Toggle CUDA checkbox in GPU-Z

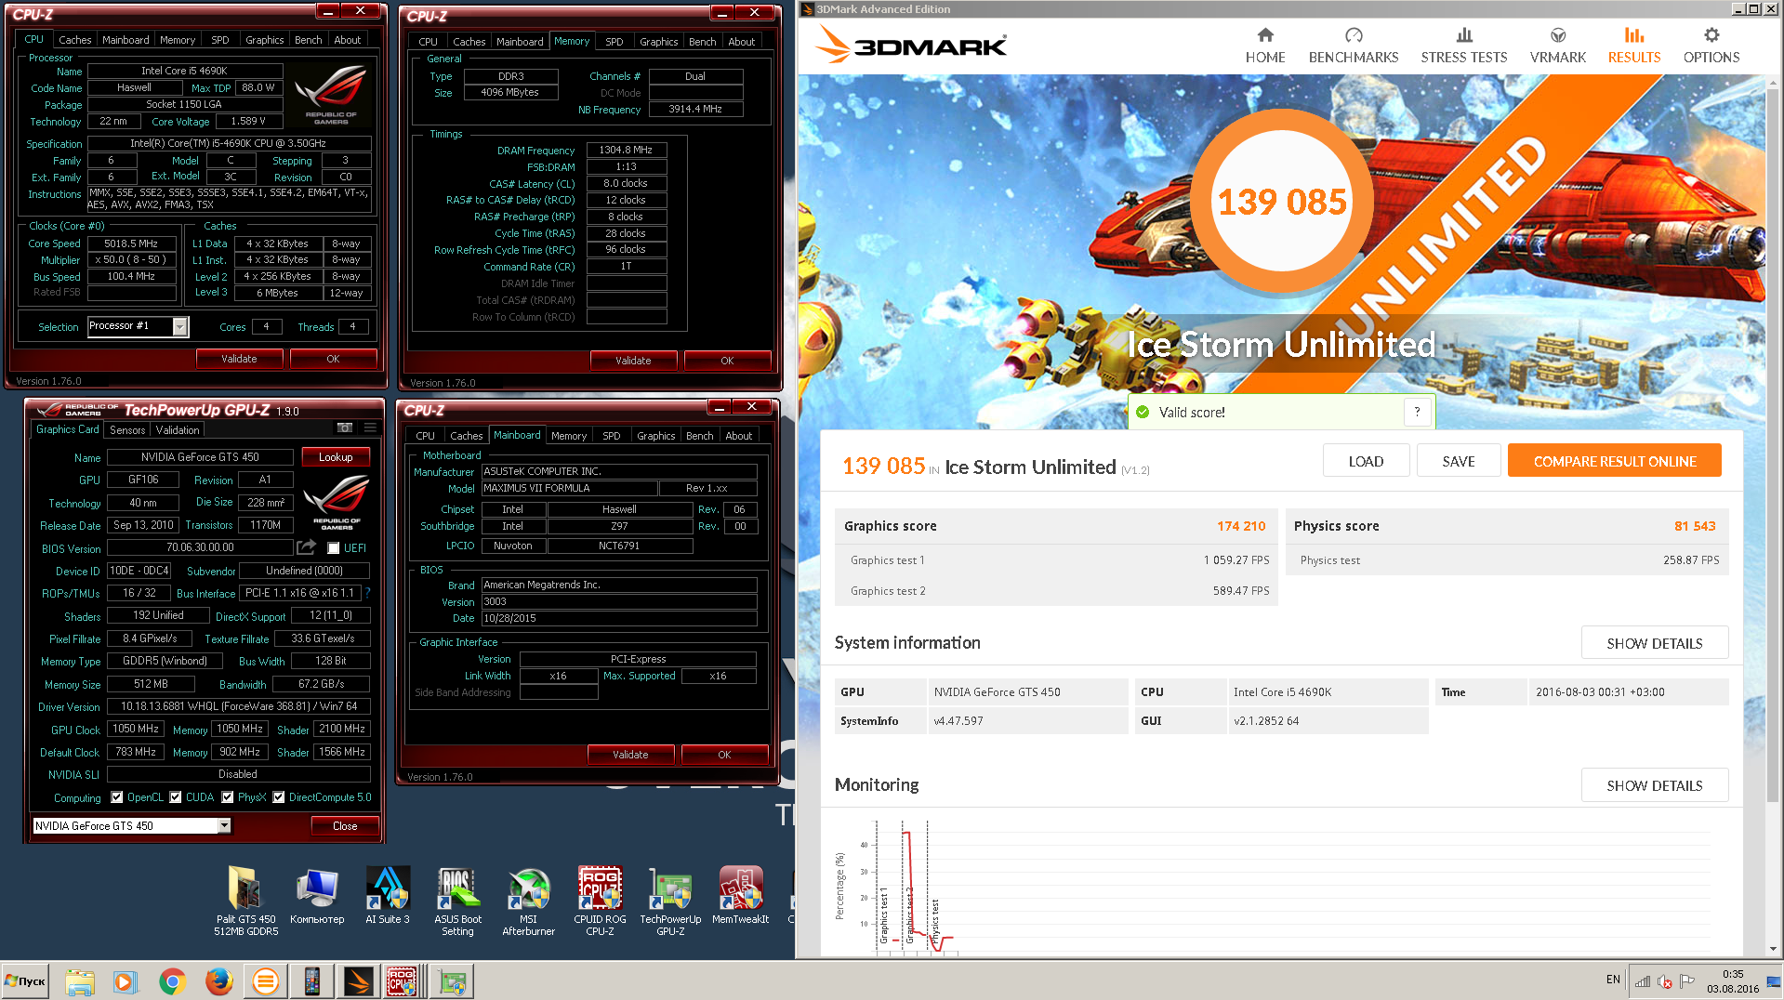click(176, 797)
